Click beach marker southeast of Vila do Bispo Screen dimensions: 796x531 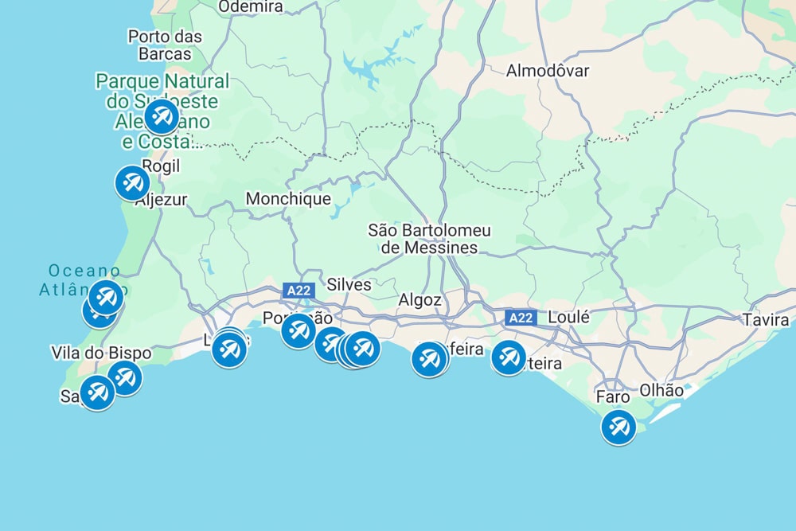pos(125,377)
